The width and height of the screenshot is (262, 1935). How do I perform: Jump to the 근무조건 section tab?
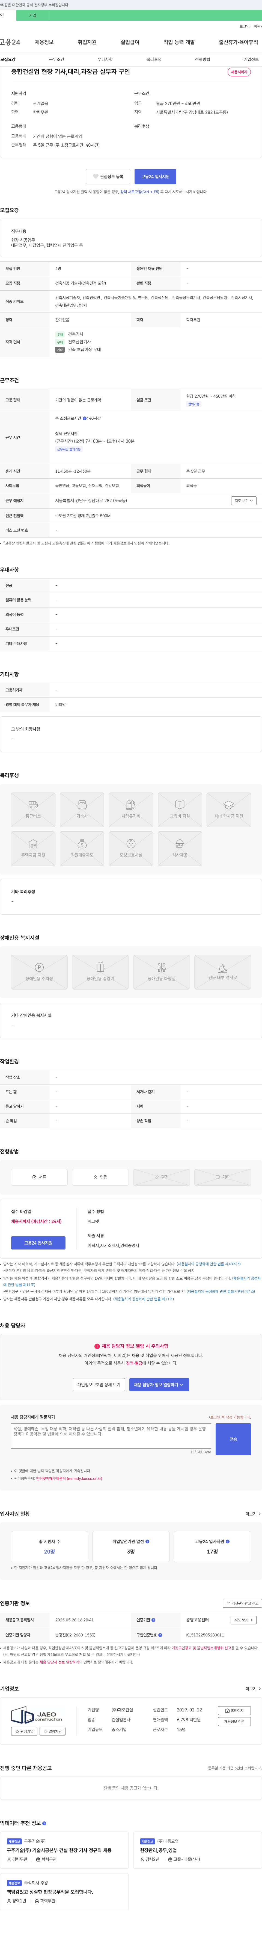(57, 59)
